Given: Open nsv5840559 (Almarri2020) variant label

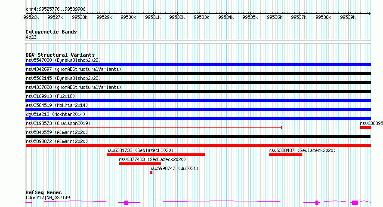Looking at the screenshot, I should pyautogui.click(x=57, y=132).
